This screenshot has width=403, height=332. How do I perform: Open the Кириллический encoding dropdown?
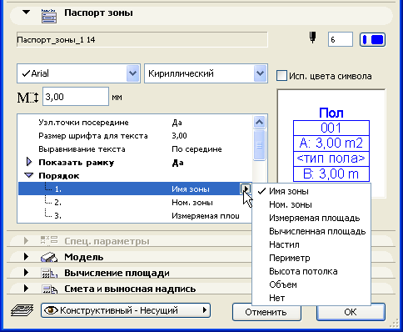click(260, 73)
